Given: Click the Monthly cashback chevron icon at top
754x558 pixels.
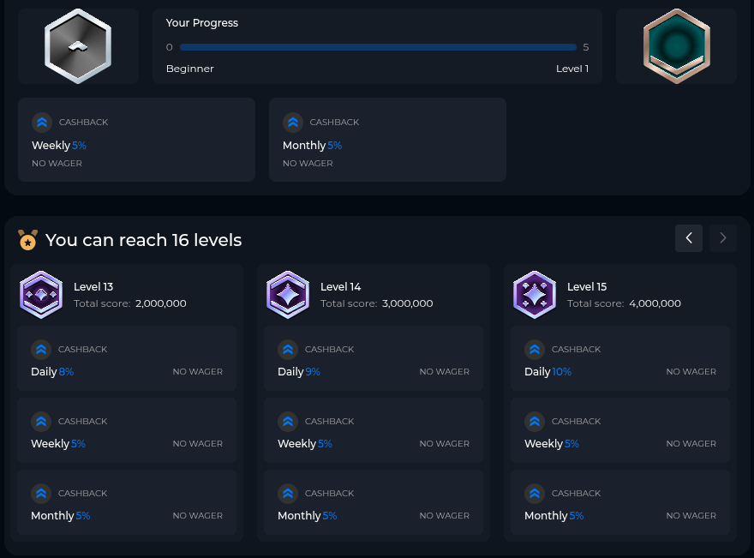Looking at the screenshot, I should pyautogui.click(x=293, y=123).
